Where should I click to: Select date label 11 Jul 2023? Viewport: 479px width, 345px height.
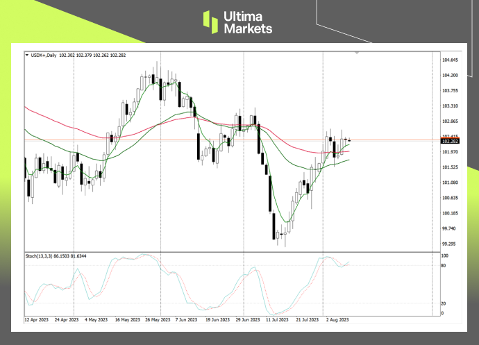coord(277,319)
